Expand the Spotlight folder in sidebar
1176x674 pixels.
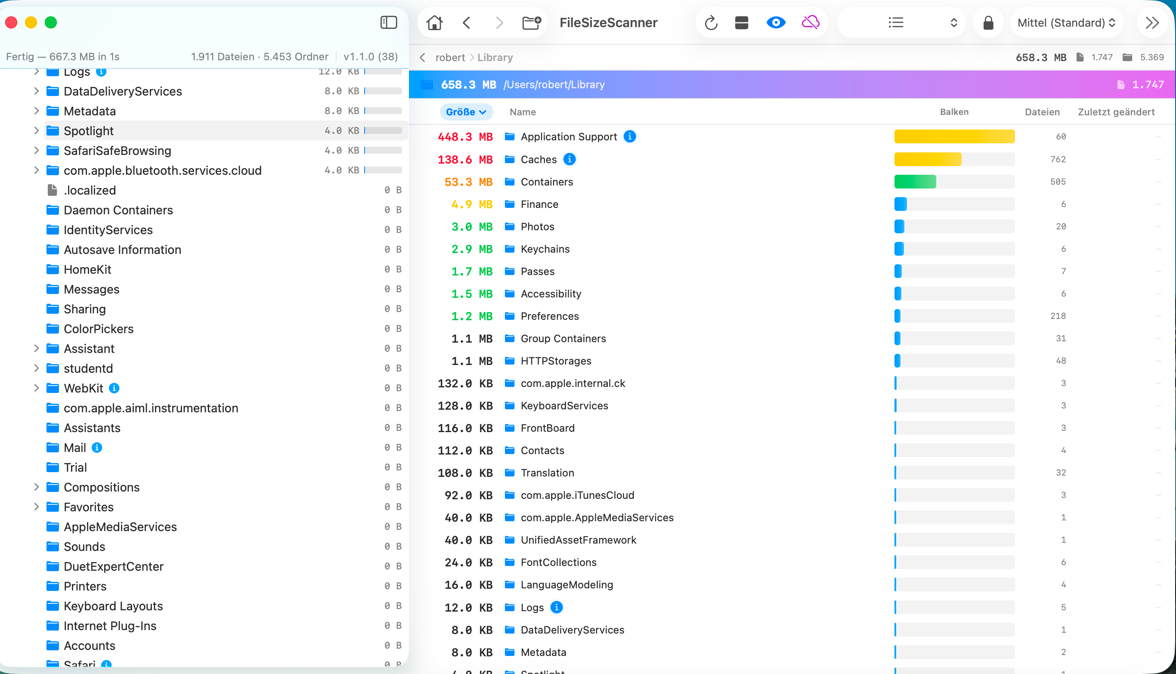point(36,131)
